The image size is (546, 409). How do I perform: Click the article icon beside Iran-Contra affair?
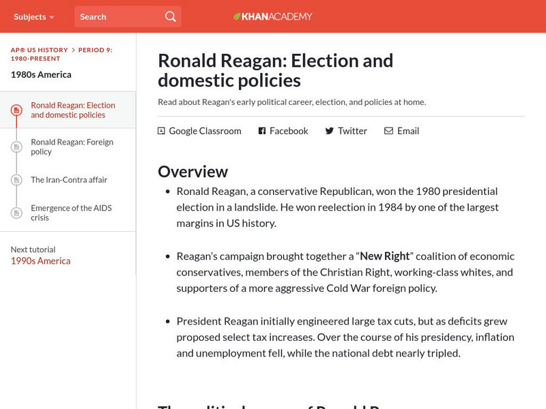tap(16, 180)
